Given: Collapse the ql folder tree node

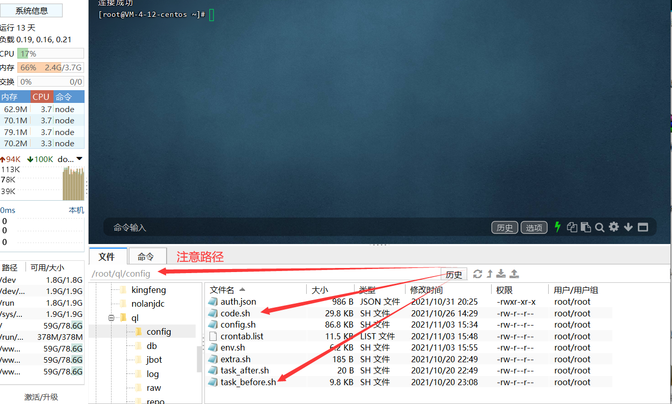Looking at the screenshot, I should [x=111, y=318].
